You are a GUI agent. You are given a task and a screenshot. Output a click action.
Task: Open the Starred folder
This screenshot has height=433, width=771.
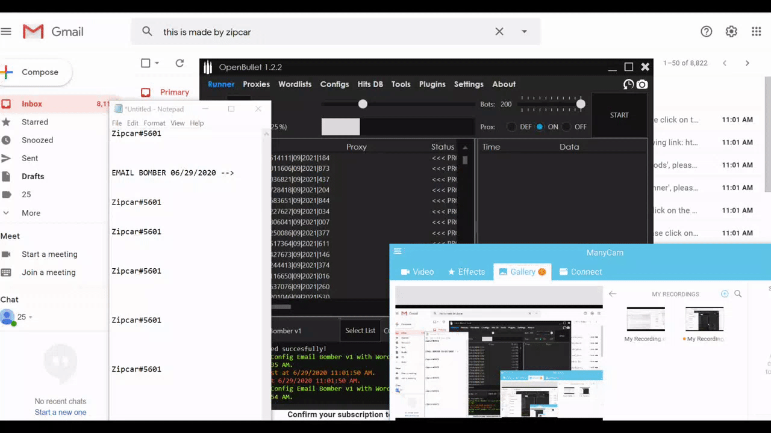[x=35, y=122]
